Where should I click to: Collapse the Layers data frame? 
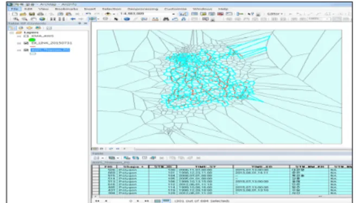click(x=11, y=32)
